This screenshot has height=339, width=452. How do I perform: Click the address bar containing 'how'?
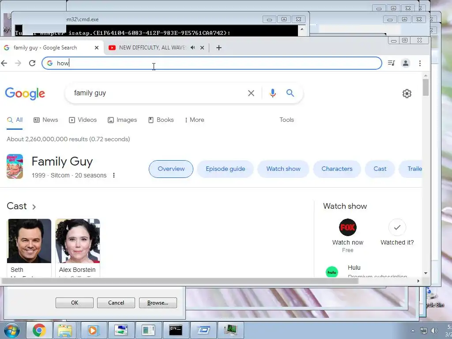pos(212,63)
